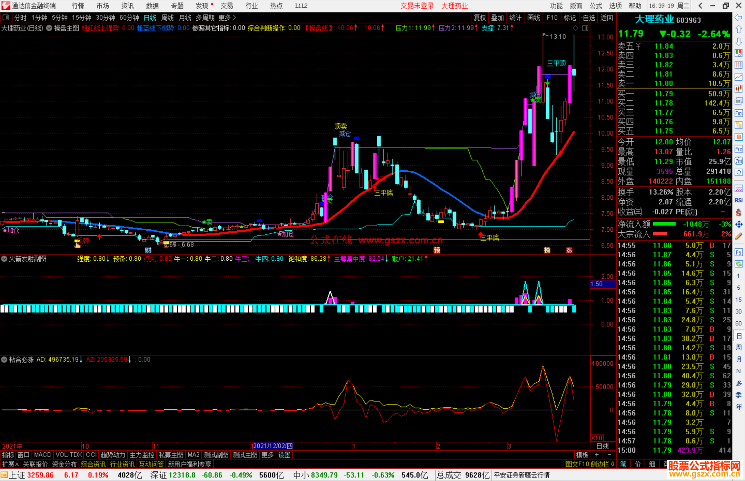
Task: Open the tree structure icon in sidebar
Action: pos(738,125)
